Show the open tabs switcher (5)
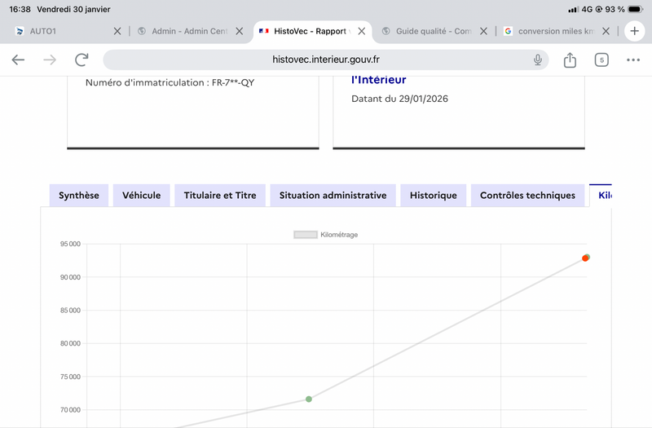Image resolution: width=652 pixels, height=428 pixels. tap(601, 60)
